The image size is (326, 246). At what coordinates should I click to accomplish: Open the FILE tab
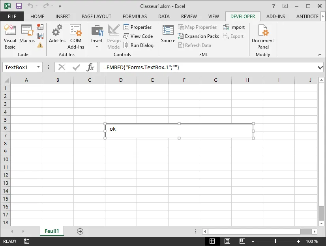[x=12, y=17]
